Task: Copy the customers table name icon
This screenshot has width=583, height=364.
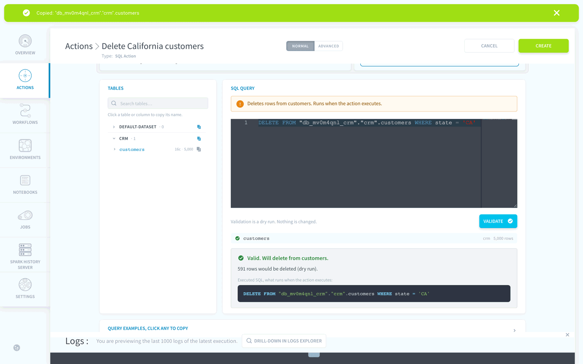Action: pos(199,149)
